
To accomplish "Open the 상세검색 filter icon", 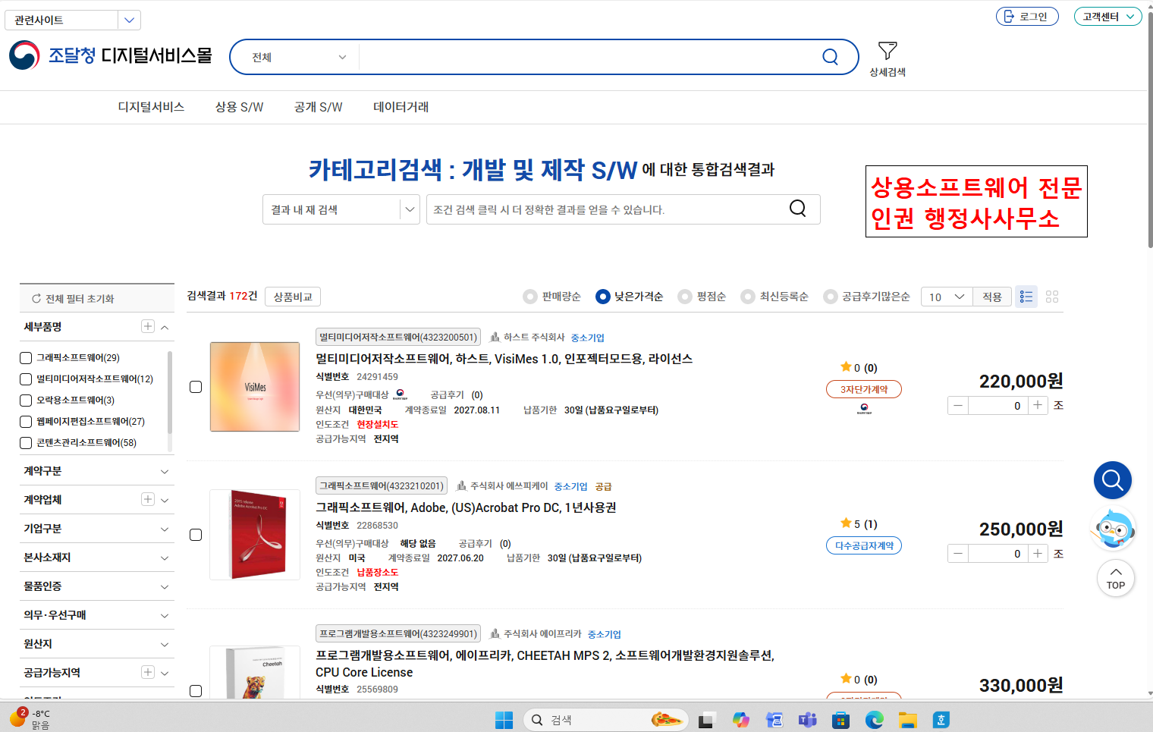I will (x=888, y=51).
